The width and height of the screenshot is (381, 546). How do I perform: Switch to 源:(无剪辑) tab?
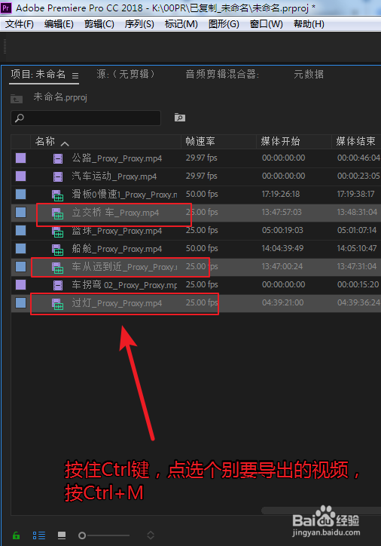[126, 74]
